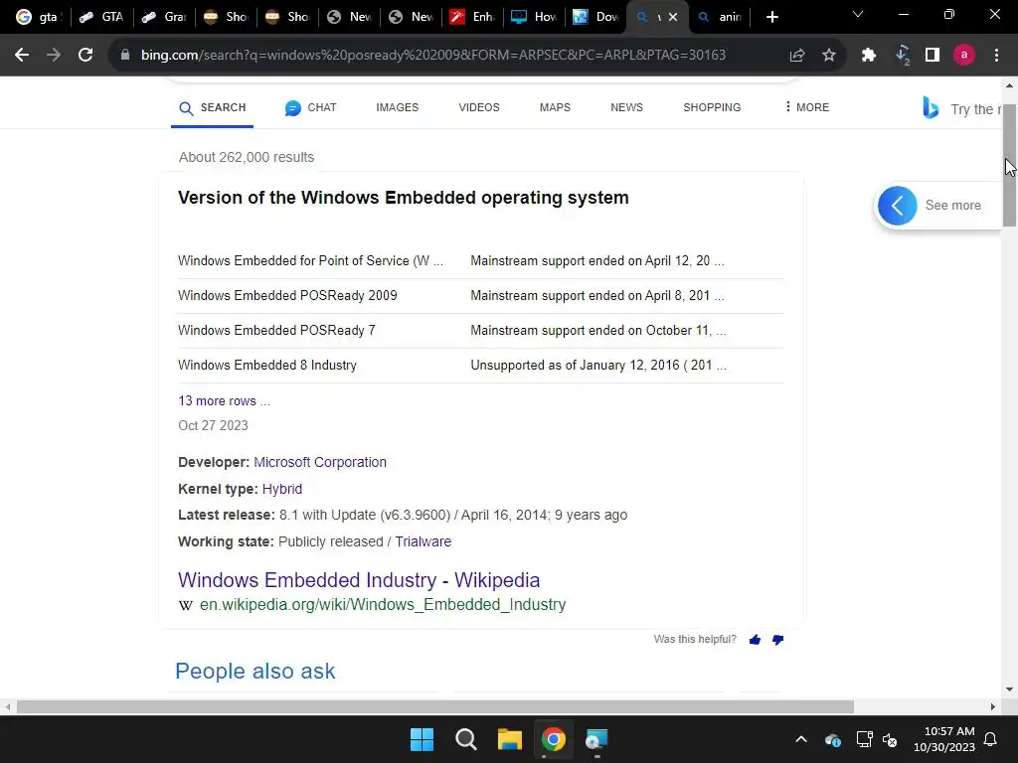Open the clock and date panel

[944, 739]
